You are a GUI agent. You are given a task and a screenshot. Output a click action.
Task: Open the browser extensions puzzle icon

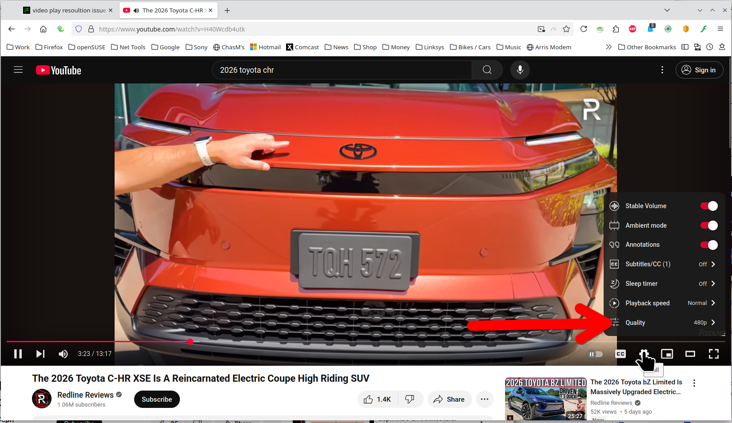click(x=616, y=29)
